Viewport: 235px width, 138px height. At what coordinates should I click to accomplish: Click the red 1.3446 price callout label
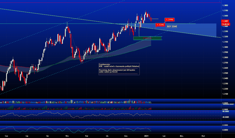click(169, 20)
